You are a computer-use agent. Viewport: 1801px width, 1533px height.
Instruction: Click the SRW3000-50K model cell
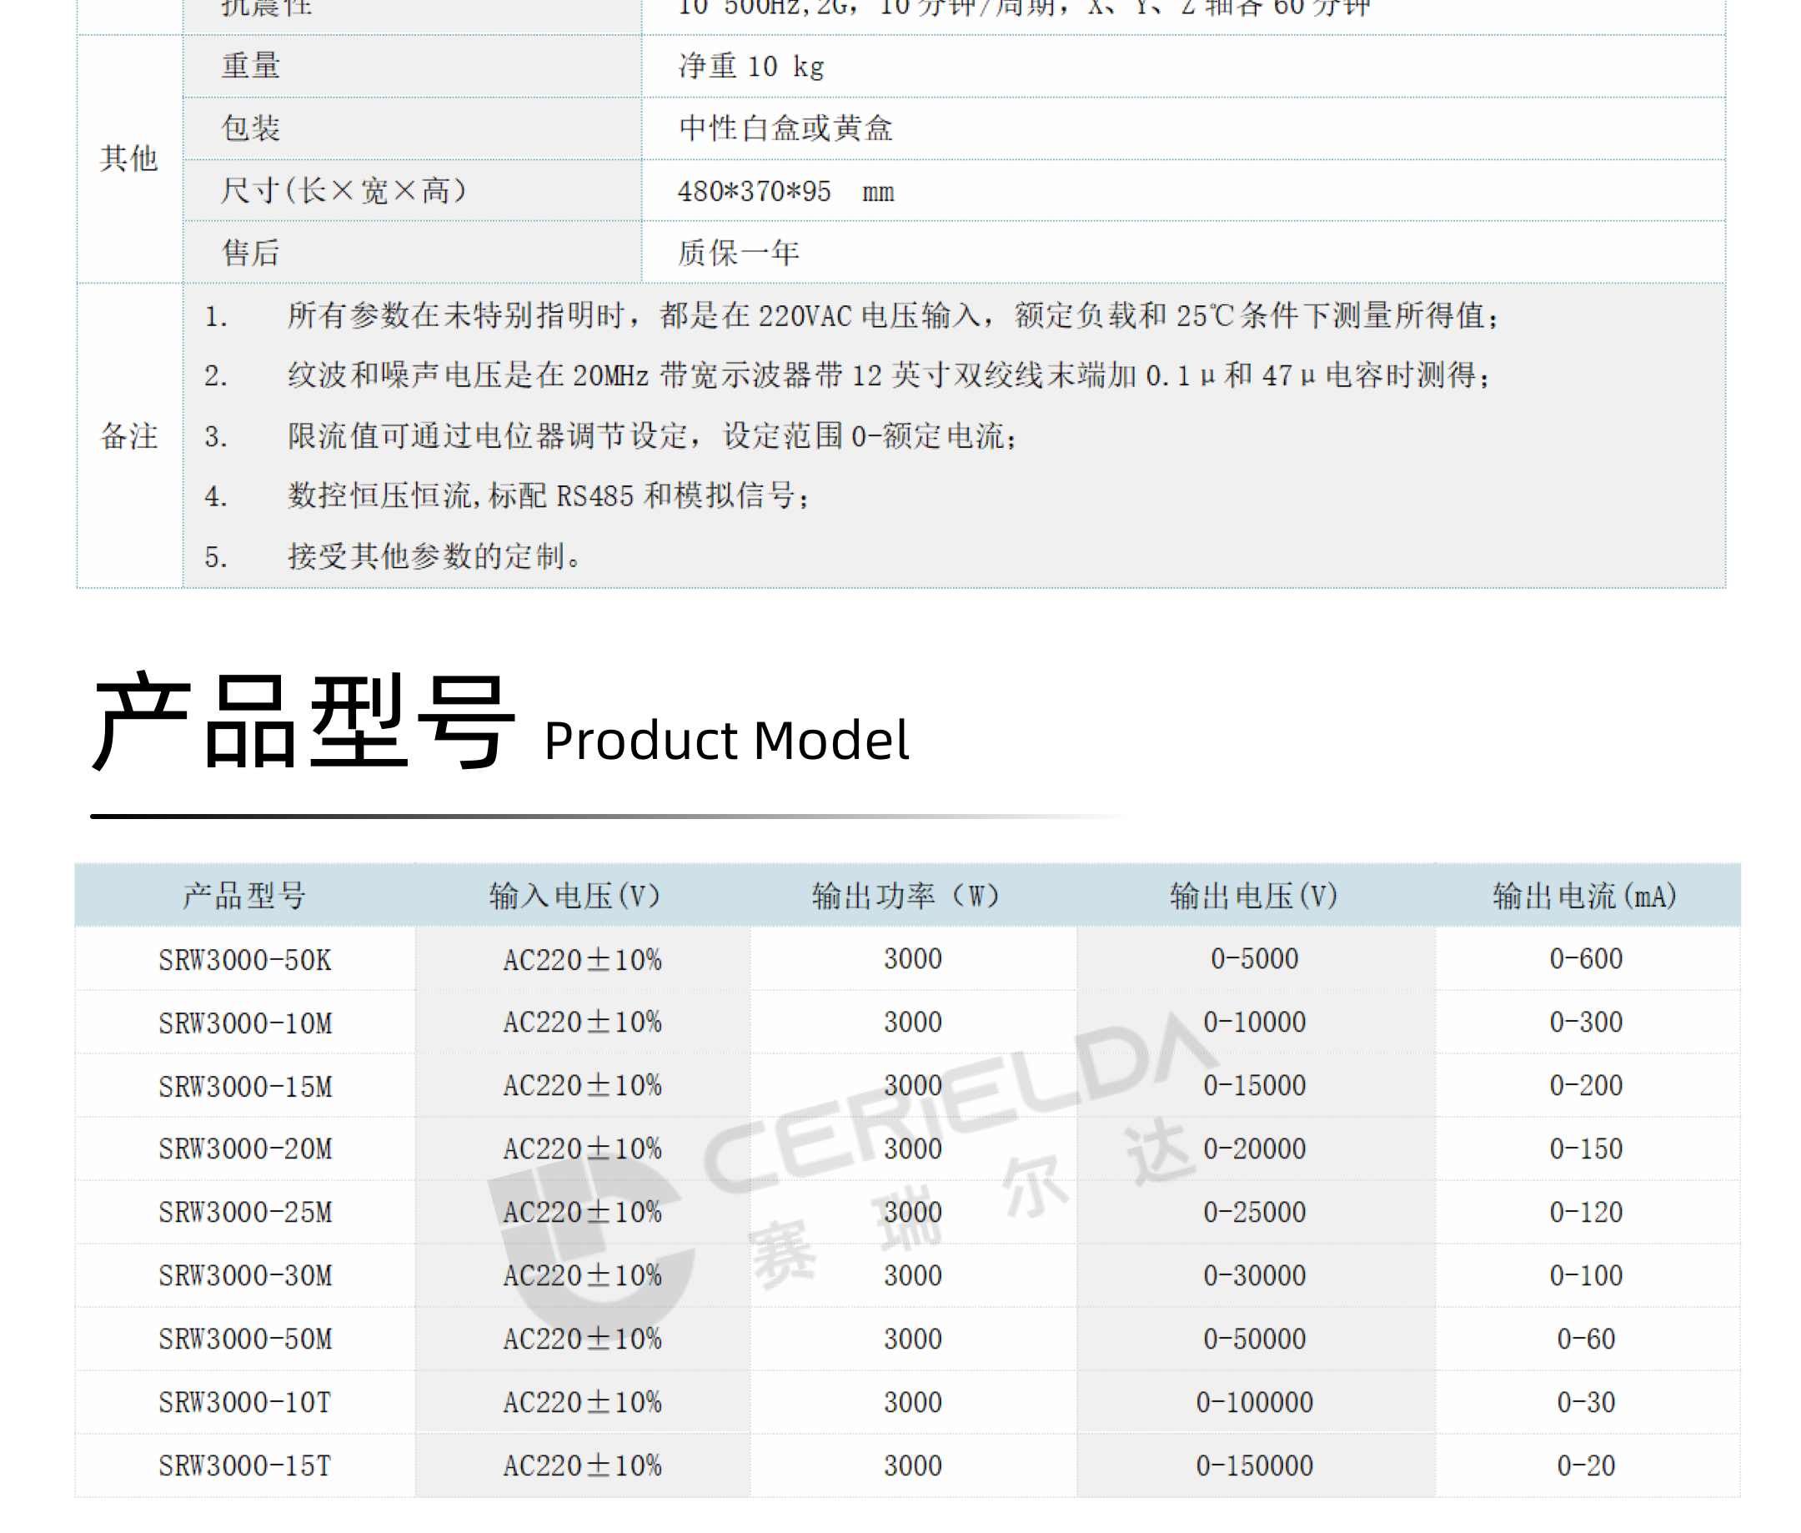pyautogui.click(x=244, y=959)
